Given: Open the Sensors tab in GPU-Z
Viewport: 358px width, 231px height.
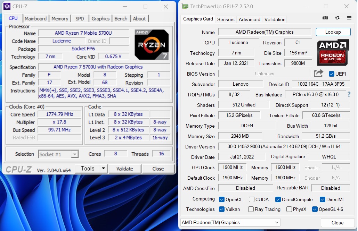Looking at the screenshot, I should [226, 19].
